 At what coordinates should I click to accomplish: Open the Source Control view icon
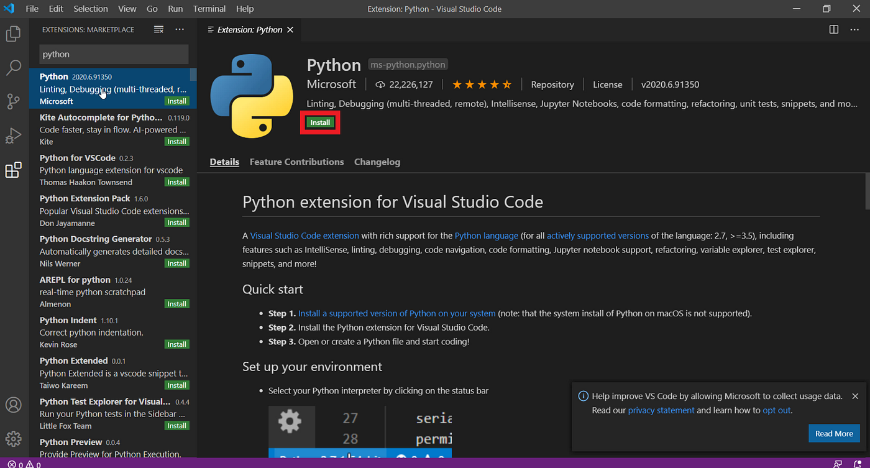point(13,101)
